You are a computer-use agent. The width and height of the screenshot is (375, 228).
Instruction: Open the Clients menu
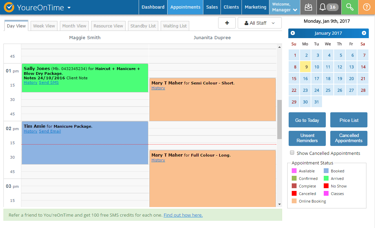pos(231,7)
